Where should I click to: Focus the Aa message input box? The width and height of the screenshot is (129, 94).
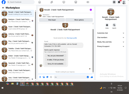point(70,77)
